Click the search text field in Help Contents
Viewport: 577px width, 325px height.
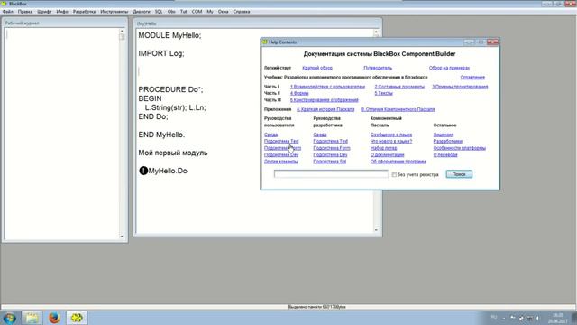[331, 174]
